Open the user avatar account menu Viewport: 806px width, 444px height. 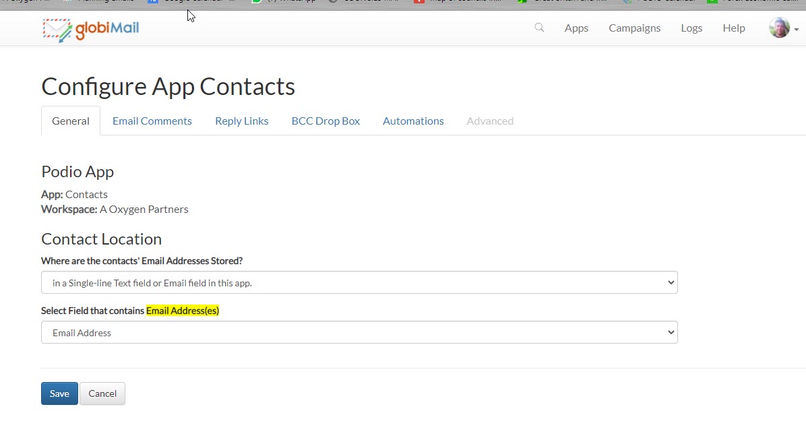tap(783, 28)
